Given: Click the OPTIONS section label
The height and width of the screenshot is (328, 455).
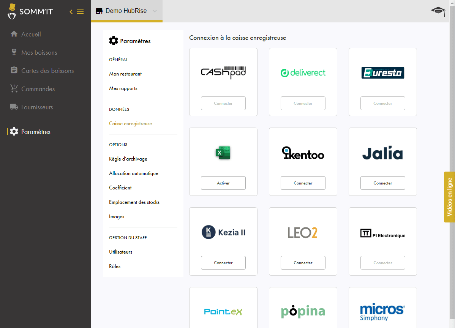Looking at the screenshot, I should tap(118, 145).
